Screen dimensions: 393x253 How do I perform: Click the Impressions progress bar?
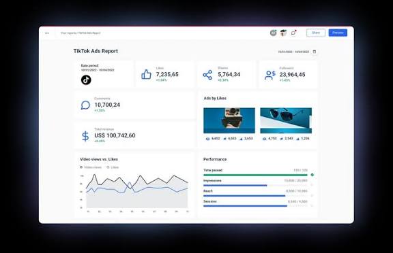click(x=255, y=186)
